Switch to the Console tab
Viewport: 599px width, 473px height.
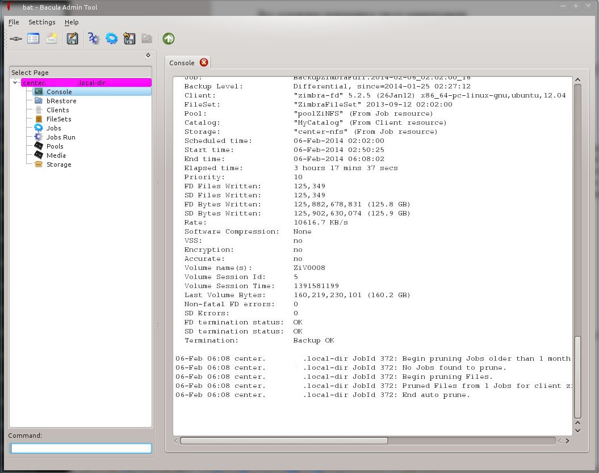(x=182, y=63)
